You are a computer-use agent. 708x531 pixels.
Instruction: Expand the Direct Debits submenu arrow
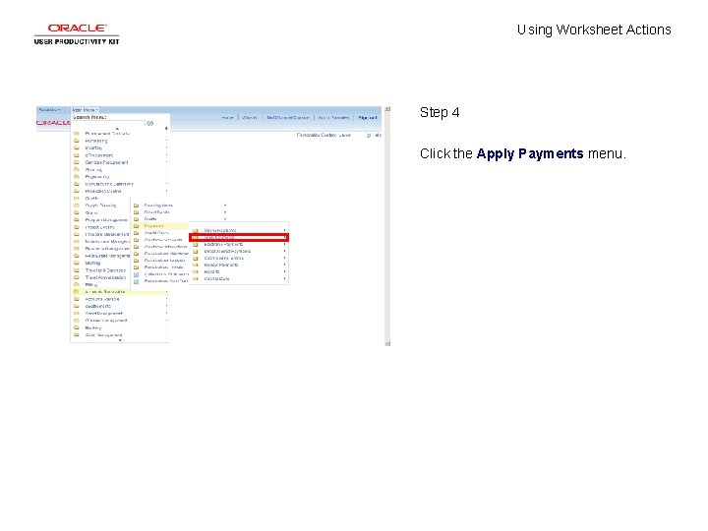click(225, 212)
